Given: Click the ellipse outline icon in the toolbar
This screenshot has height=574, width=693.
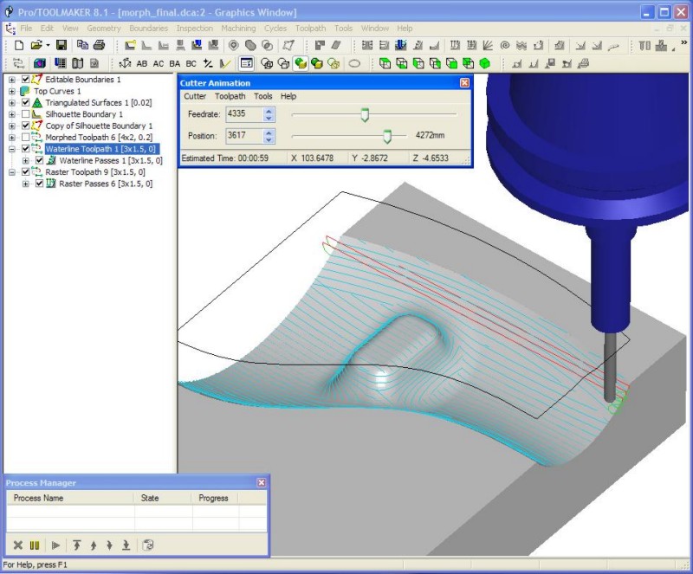Looking at the screenshot, I should tap(354, 63).
